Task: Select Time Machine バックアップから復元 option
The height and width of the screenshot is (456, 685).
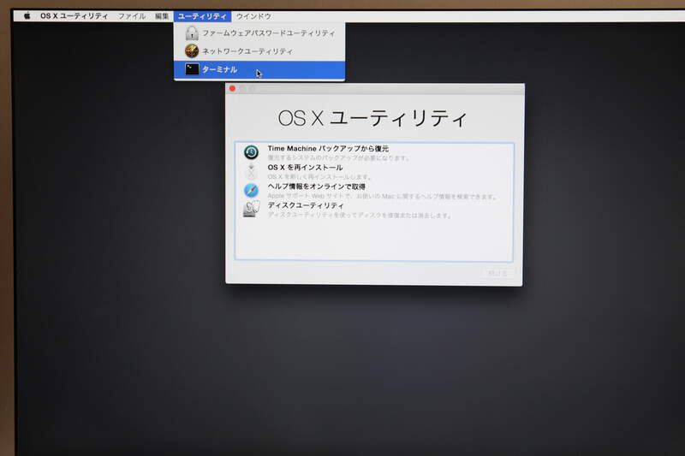Action: pyautogui.click(x=327, y=149)
